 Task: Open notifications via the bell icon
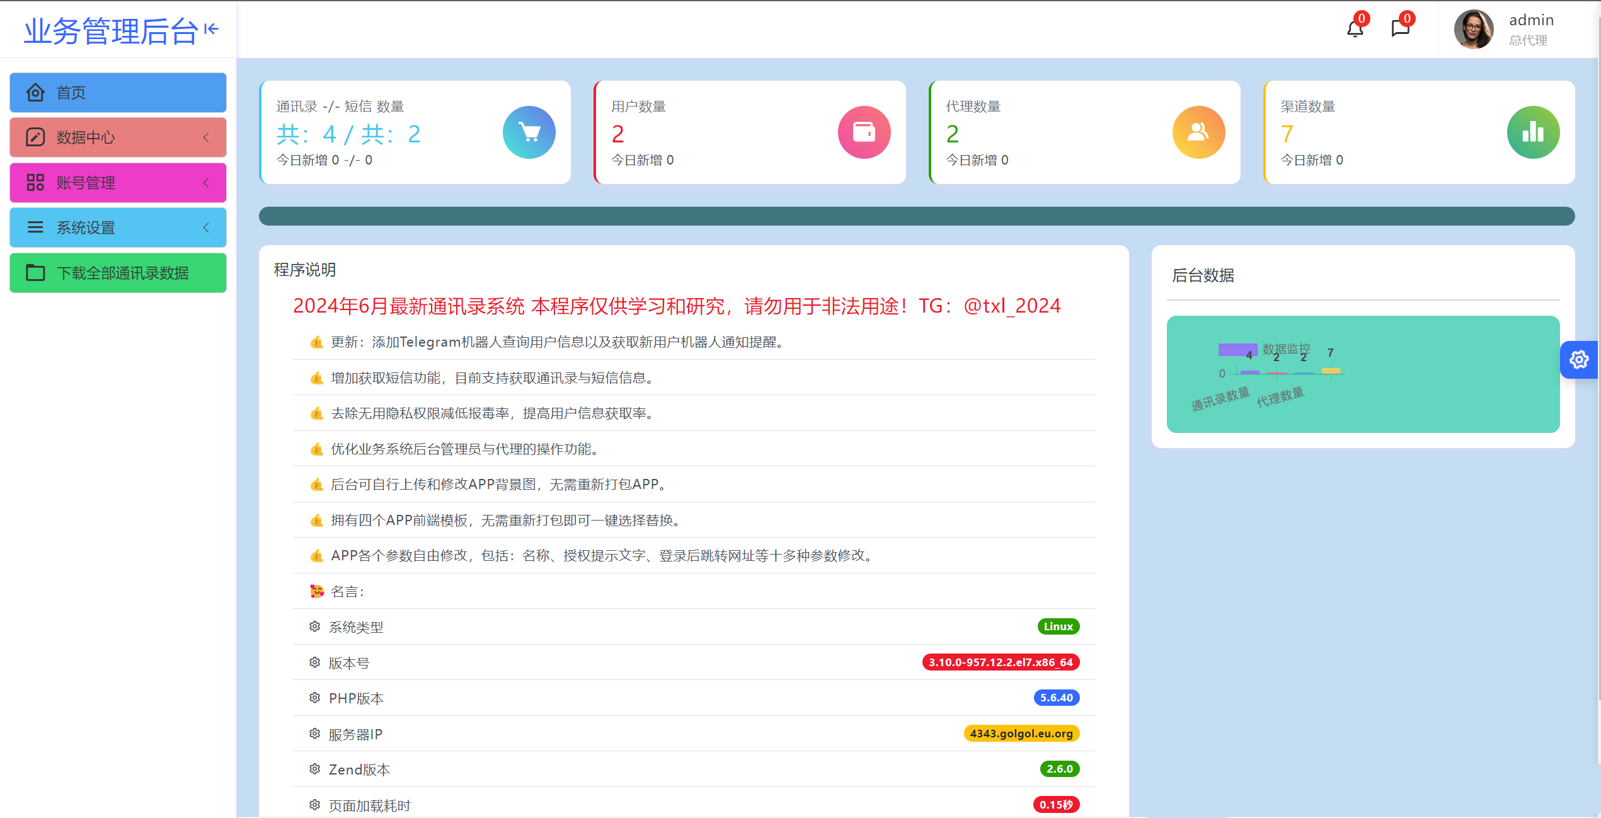click(1355, 29)
